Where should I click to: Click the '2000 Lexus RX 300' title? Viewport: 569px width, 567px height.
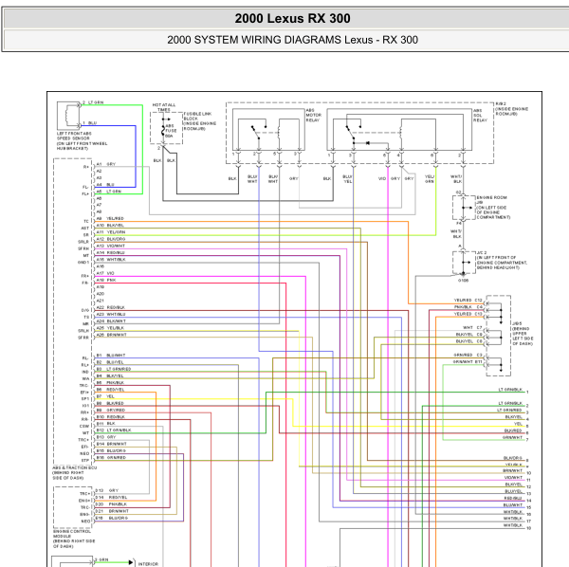292,19
